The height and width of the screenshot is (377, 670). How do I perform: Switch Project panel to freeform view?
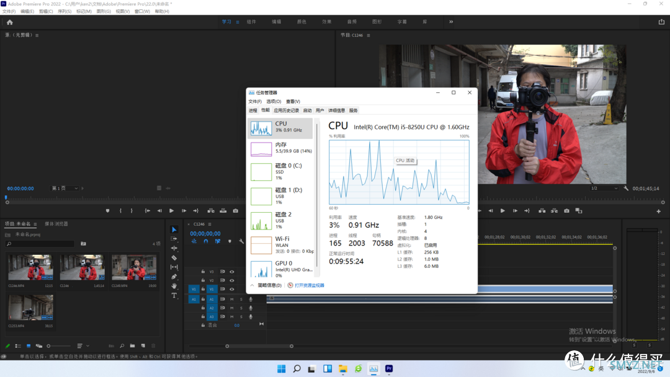click(x=39, y=346)
